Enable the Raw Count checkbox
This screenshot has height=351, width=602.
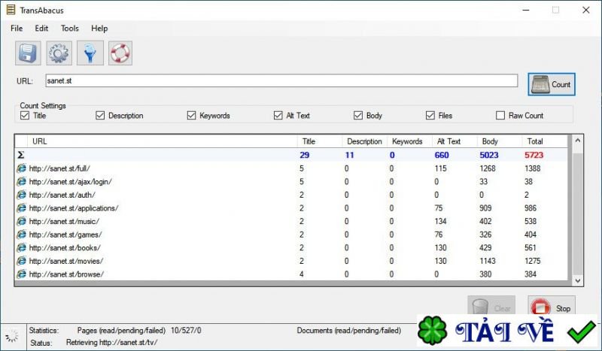(x=500, y=116)
